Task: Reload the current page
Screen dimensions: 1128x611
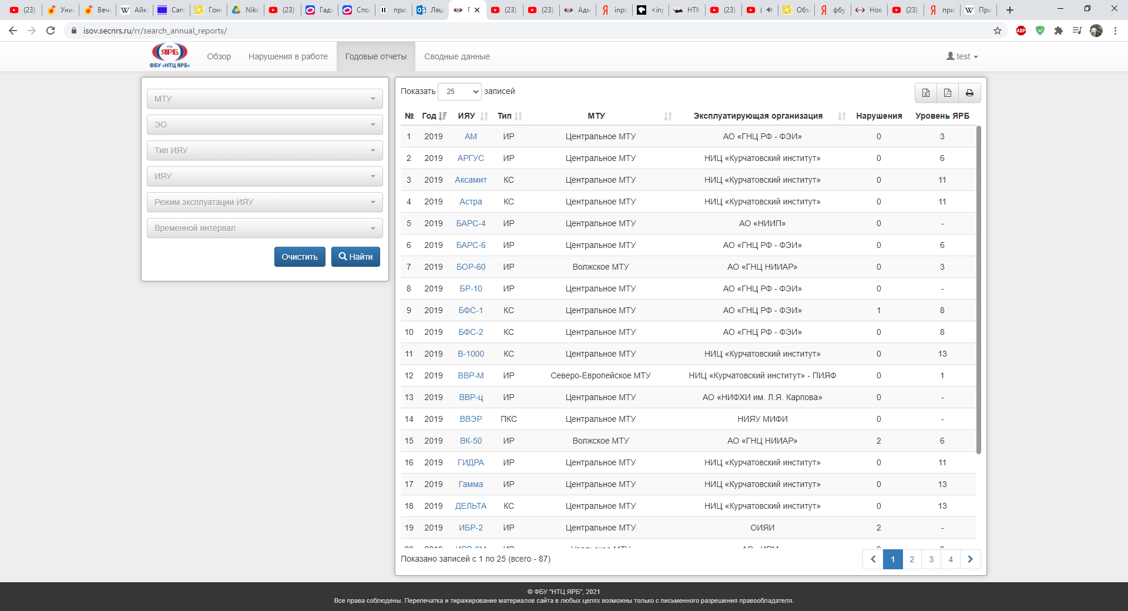Action: (51, 31)
